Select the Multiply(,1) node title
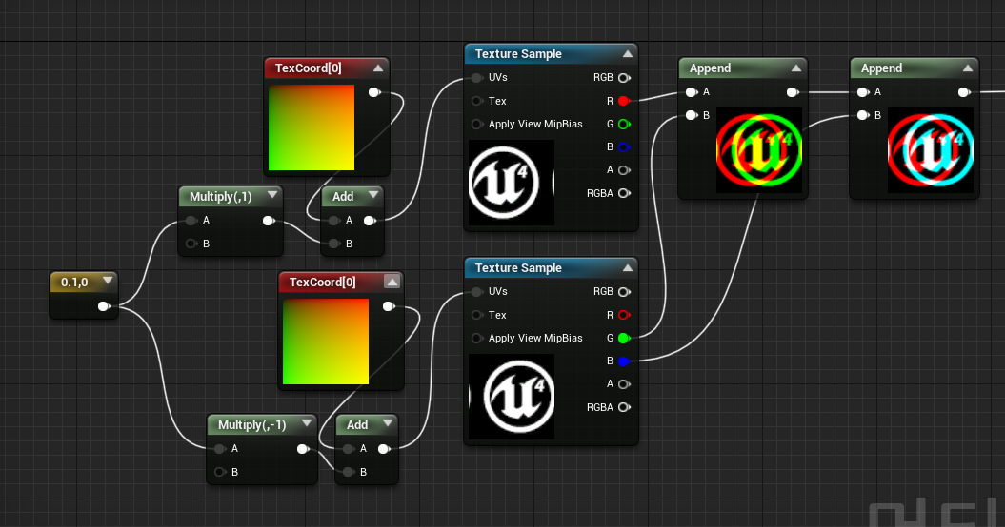The width and height of the screenshot is (1005, 527). coord(220,197)
